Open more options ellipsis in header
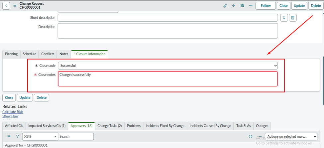This screenshot has width=324, height=148. (x=251, y=6)
